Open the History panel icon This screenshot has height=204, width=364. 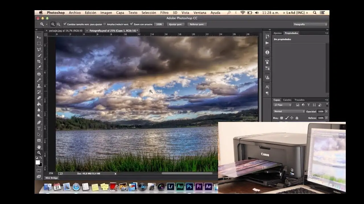pyautogui.click(x=267, y=37)
